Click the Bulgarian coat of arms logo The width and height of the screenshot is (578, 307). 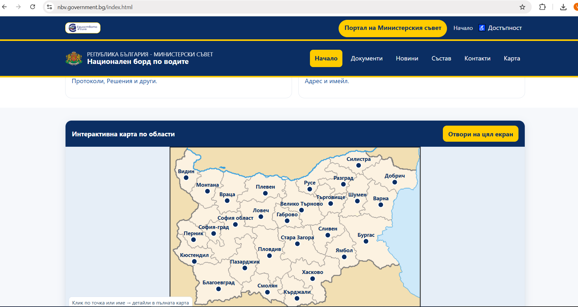[x=74, y=58]
